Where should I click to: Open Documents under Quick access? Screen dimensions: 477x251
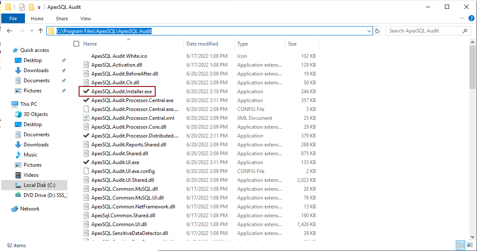[x=36, y=81]
